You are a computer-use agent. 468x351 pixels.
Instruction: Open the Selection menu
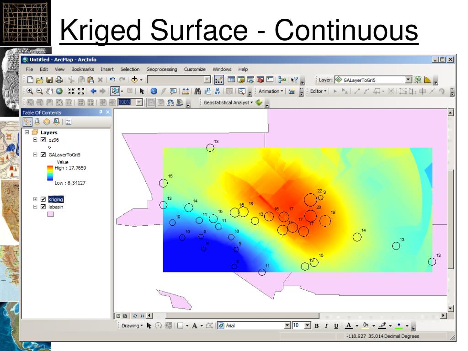[x=130, y=69]
